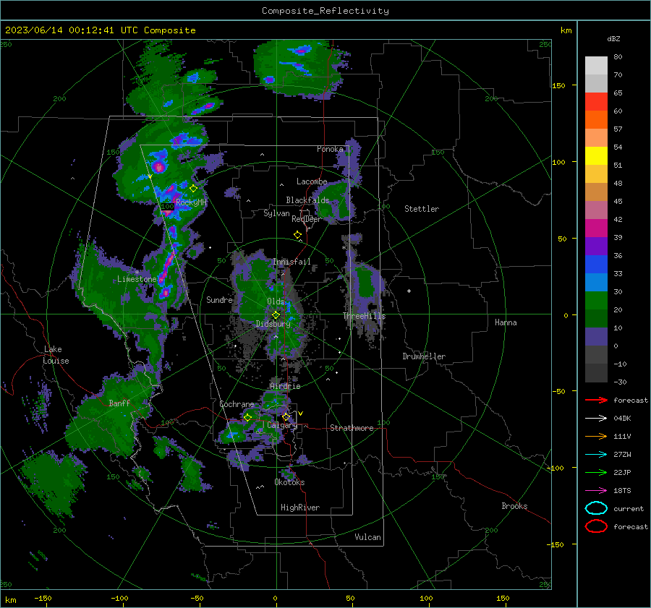This screenshot has width=651, height=608.
Task: Click the '80' dBZ scale value
Action: (x=618, y=57)
